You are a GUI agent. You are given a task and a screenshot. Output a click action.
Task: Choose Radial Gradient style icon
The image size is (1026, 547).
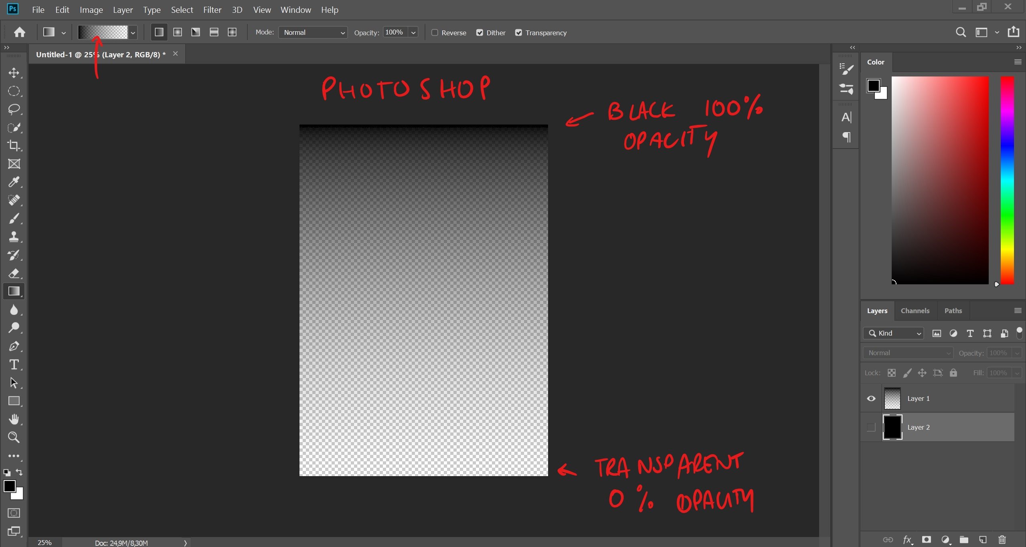[178, 32]
